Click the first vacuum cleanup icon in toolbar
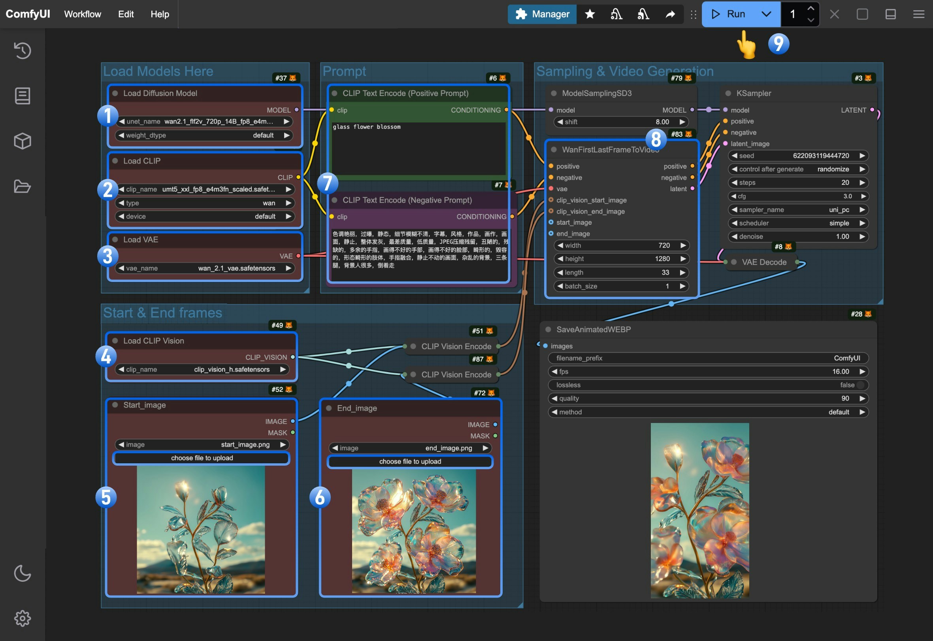The width and height of the screenshot is (933, 641). click(x=616, y=14)
